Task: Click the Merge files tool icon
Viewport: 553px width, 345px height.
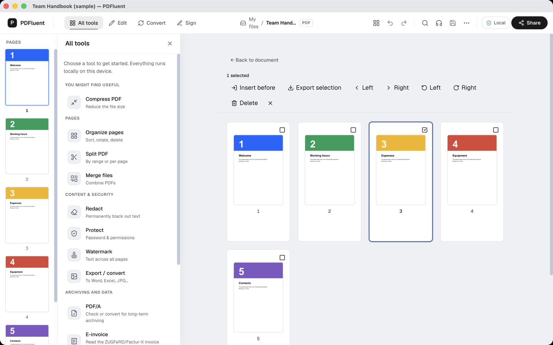Action: pos(74,179)
